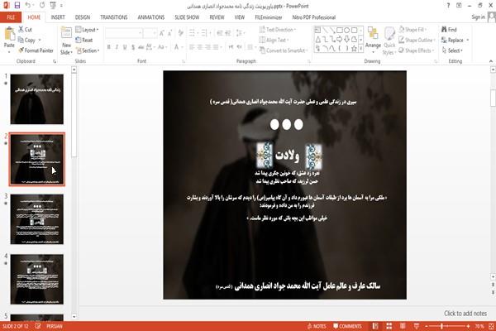496x331 pixels.
Task: Convert text to SmartArt
Action: click(283, 50)
